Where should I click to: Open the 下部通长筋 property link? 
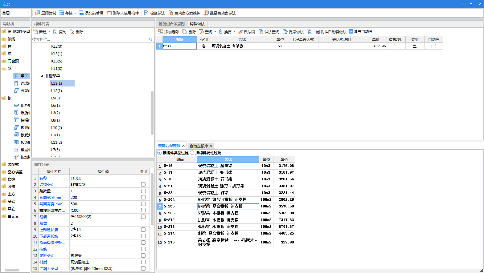tap(49, 236)
